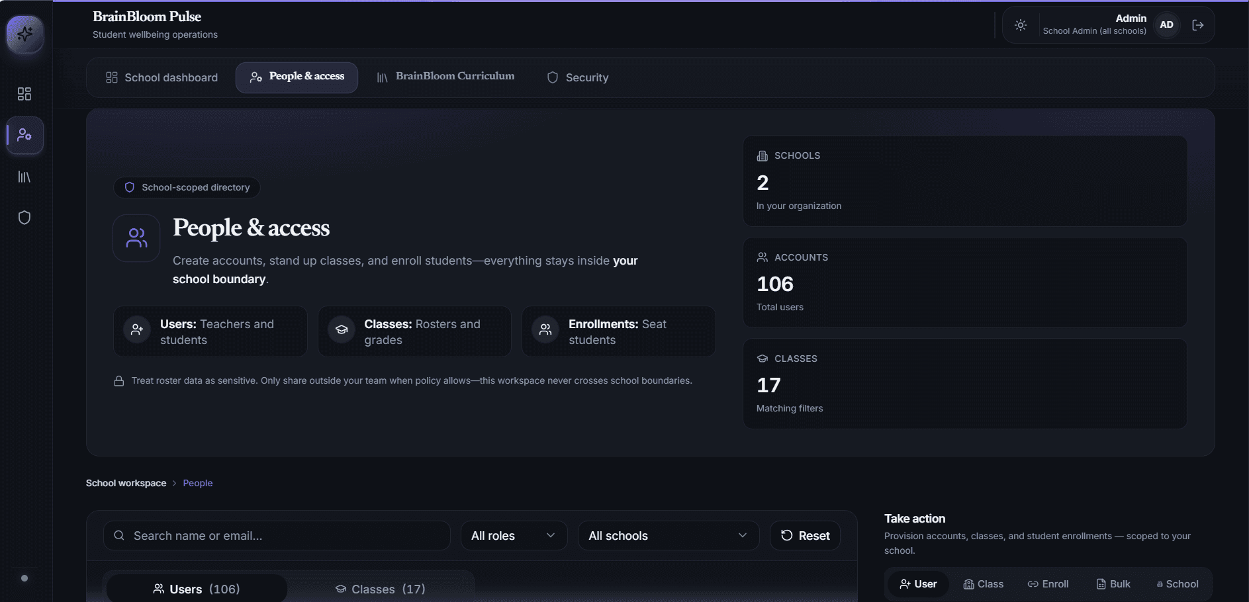Select the people settings sidebar icon
Viewport: 1249px width, 602px height.
pyautogui.click(x=24, y=135)
